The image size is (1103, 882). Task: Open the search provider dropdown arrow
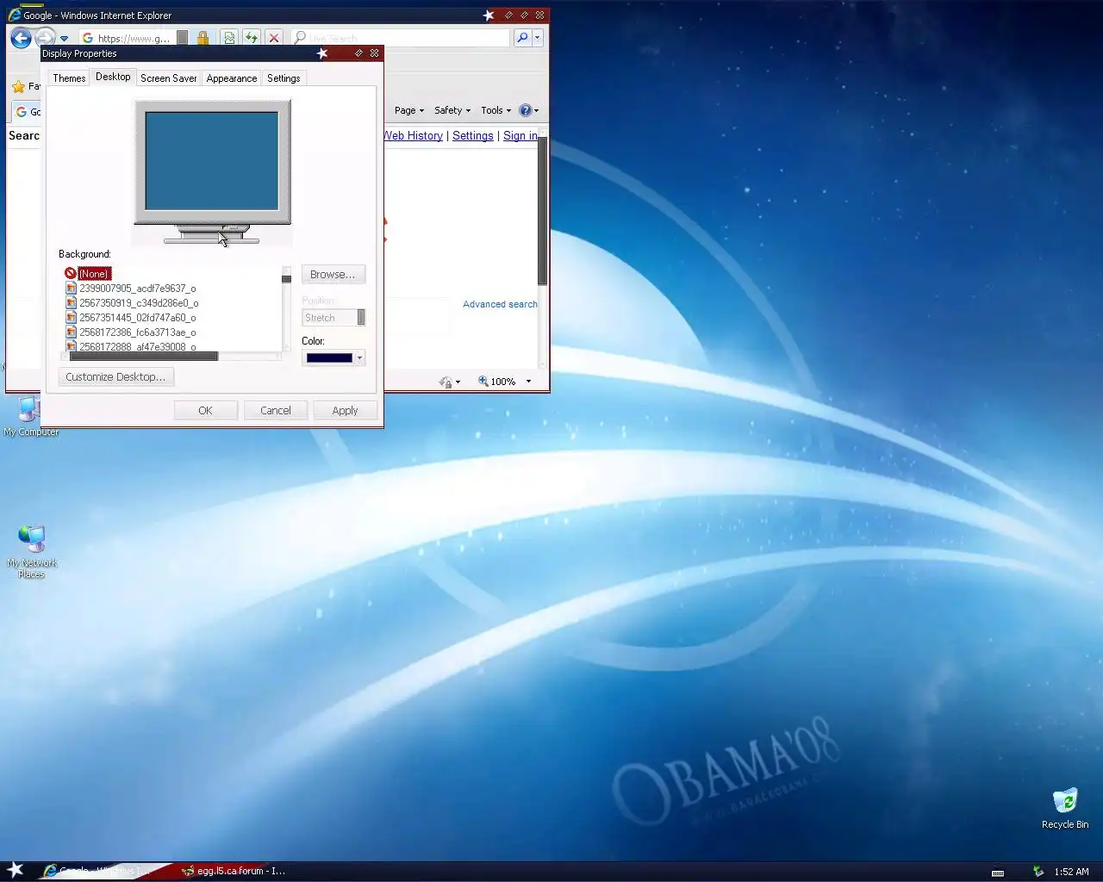point(537,38)
